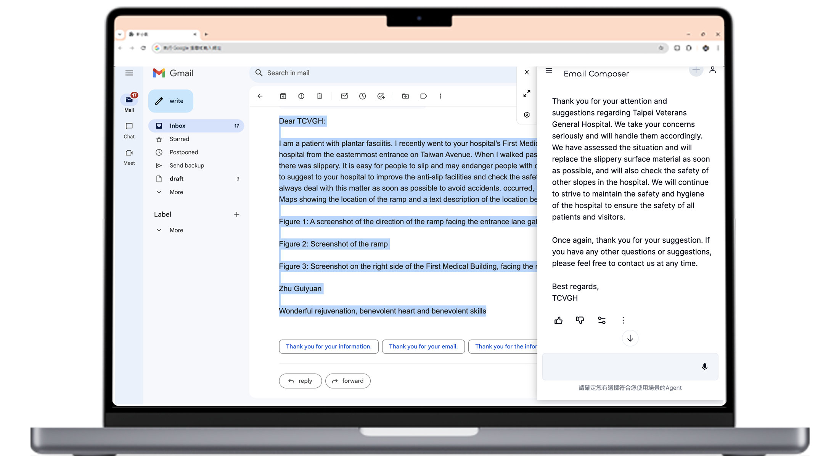This screenshot has height=456, width=839.
Task: Click the thumbs up icon in Email Composer
Action: click(x=558, y=319)
